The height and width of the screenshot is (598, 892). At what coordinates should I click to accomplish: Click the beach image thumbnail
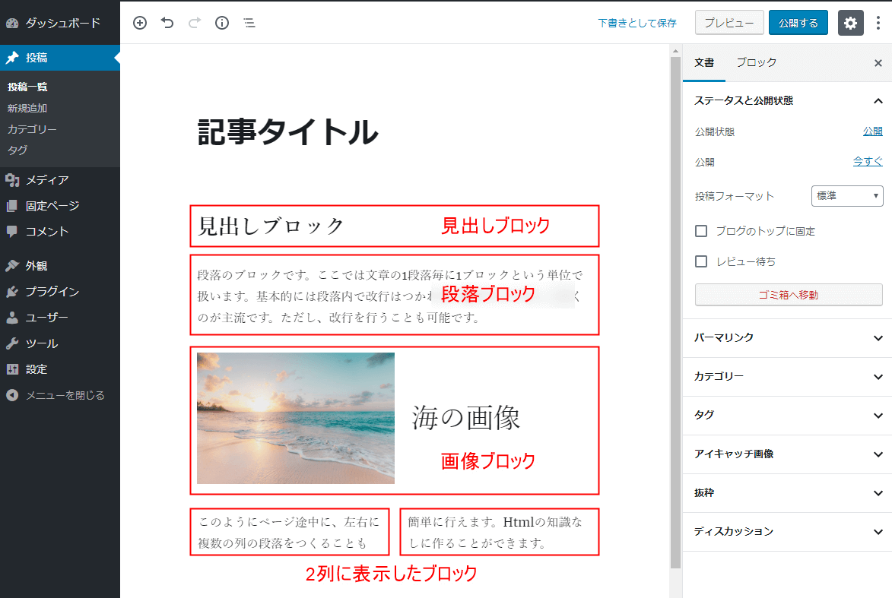pos(296,418)
